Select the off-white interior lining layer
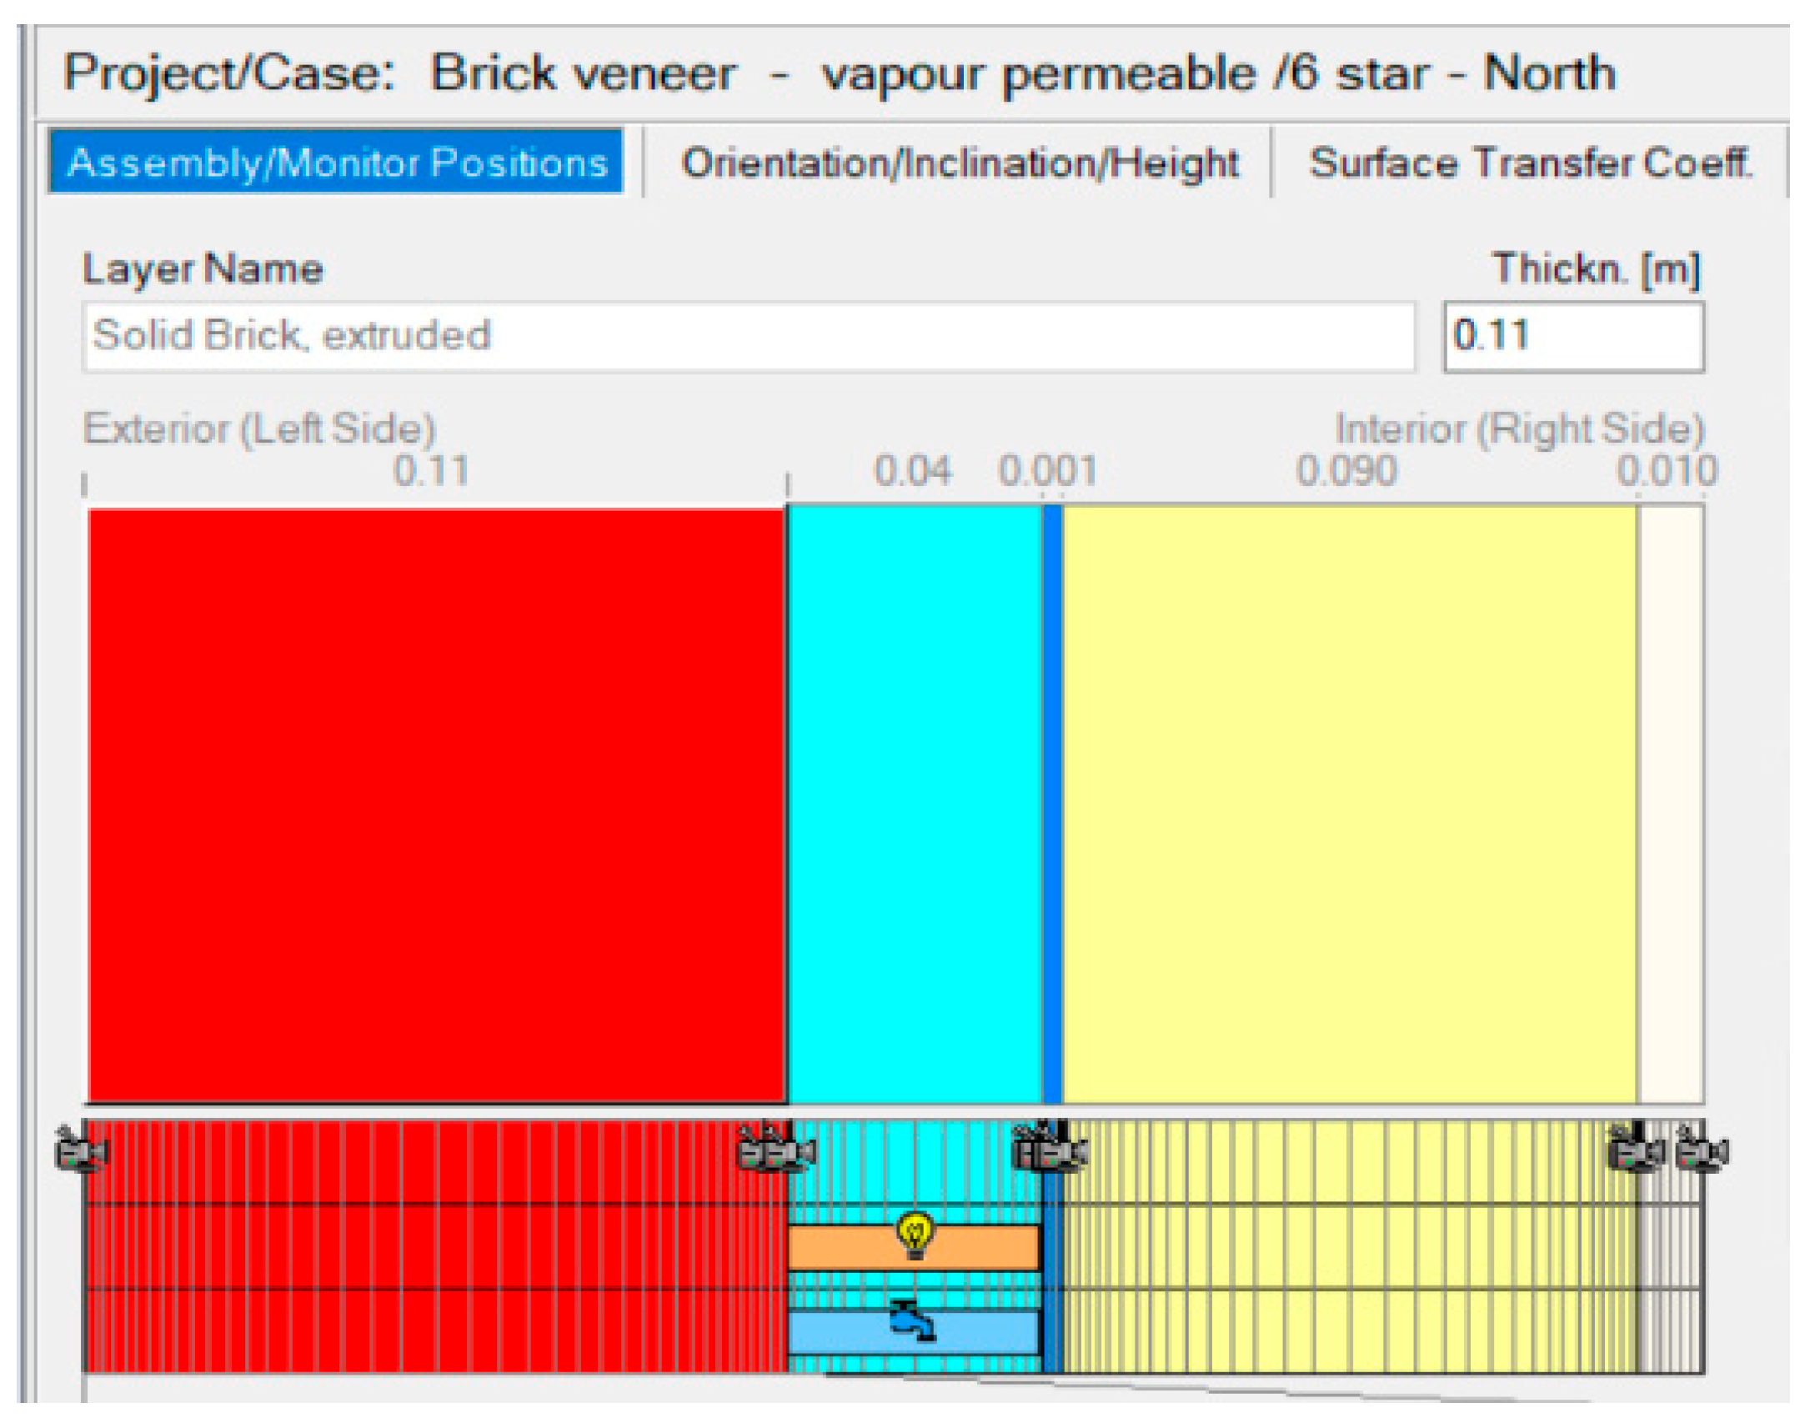 tap(1671, 804)
